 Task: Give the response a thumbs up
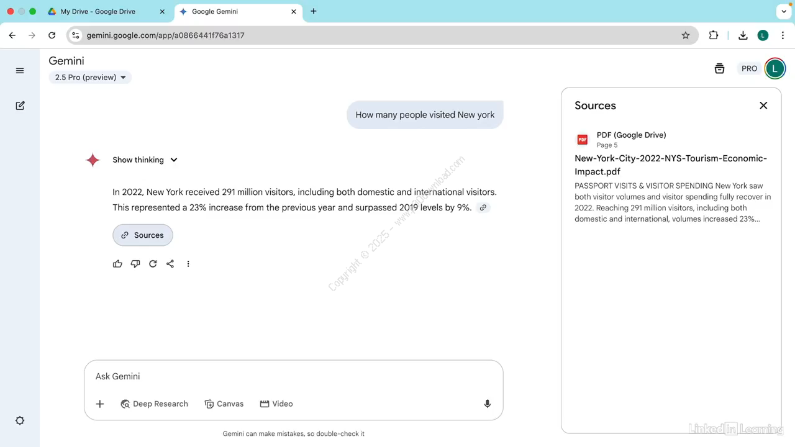click(117, 264)
